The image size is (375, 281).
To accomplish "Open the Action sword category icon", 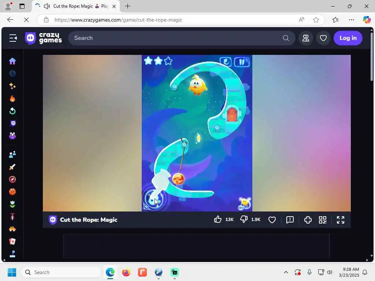I will click(x=12, y=167).
